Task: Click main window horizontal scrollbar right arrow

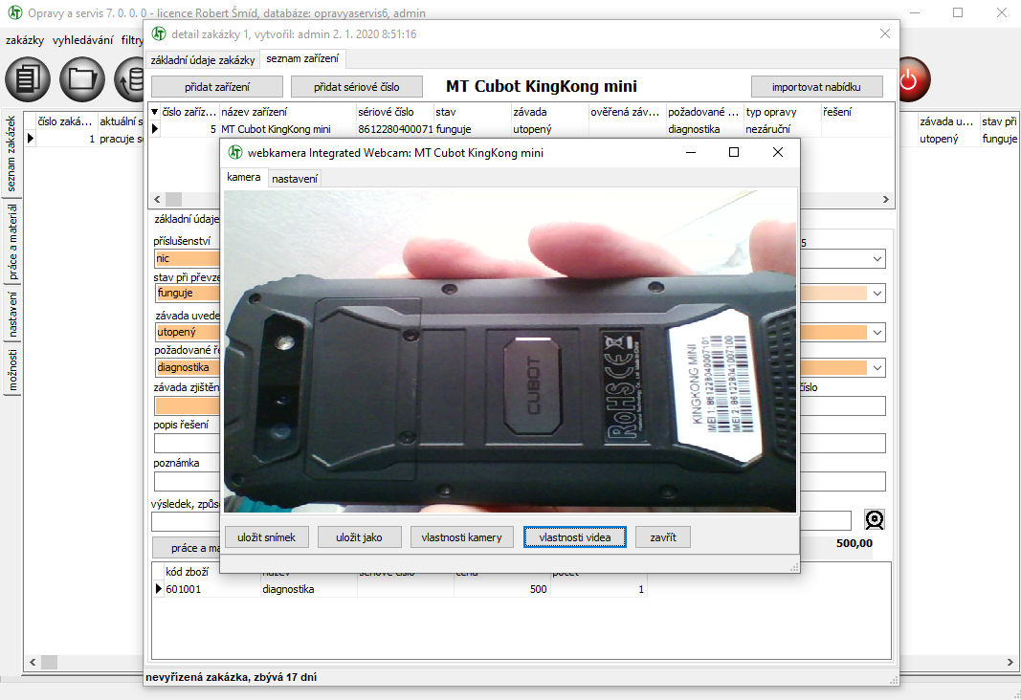Action: (1010, 663)
